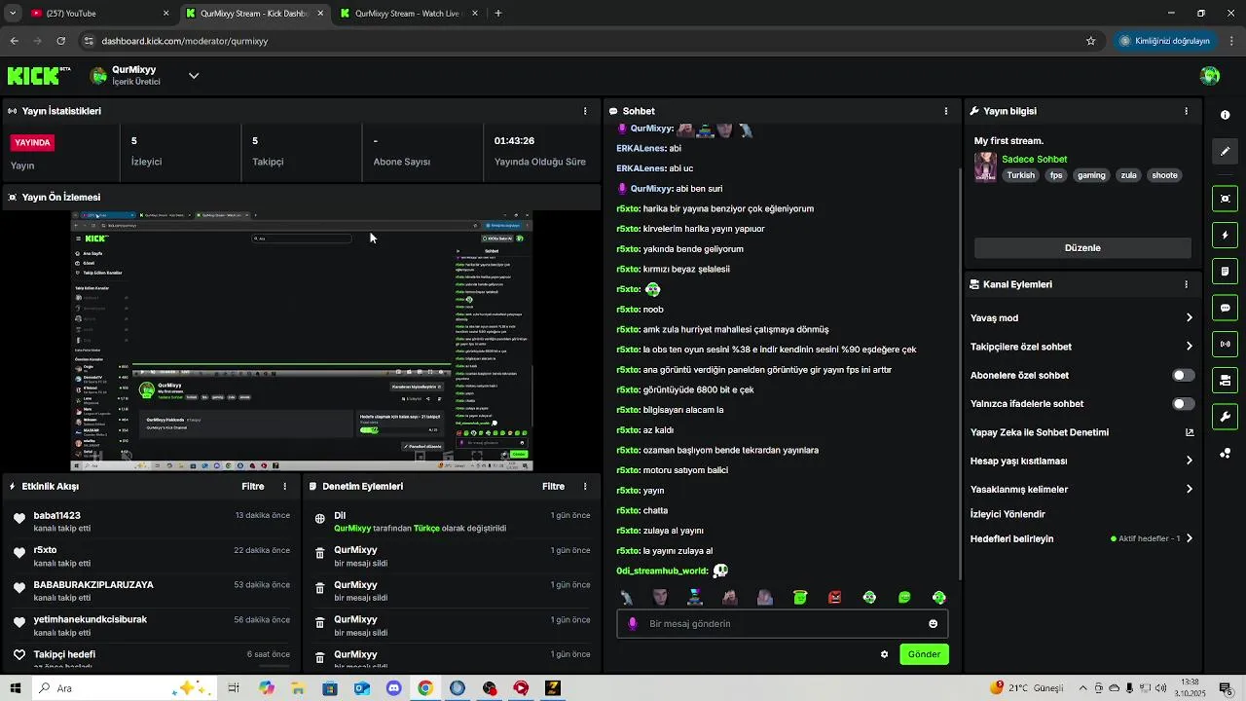The image size is (1246, 701).
Task: Open Denetim Eylemleri three-dot menu
Action: coord(585,486)
